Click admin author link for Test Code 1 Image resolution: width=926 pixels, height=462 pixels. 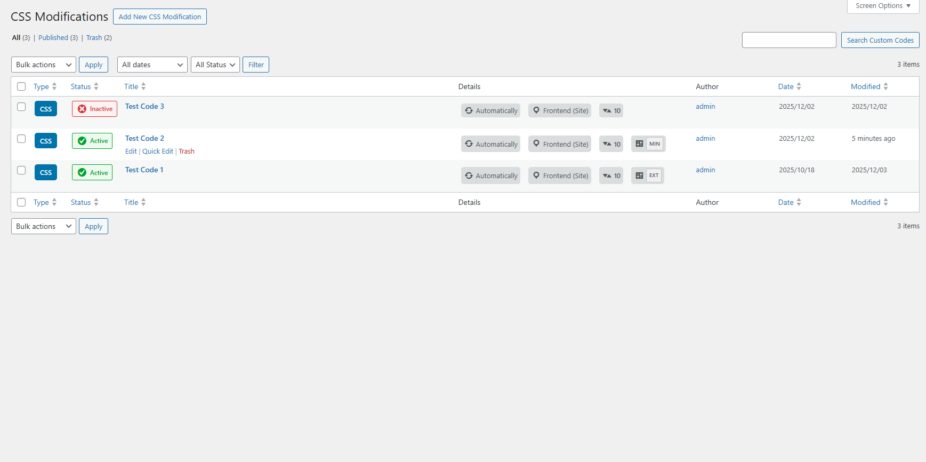point(705,170)
